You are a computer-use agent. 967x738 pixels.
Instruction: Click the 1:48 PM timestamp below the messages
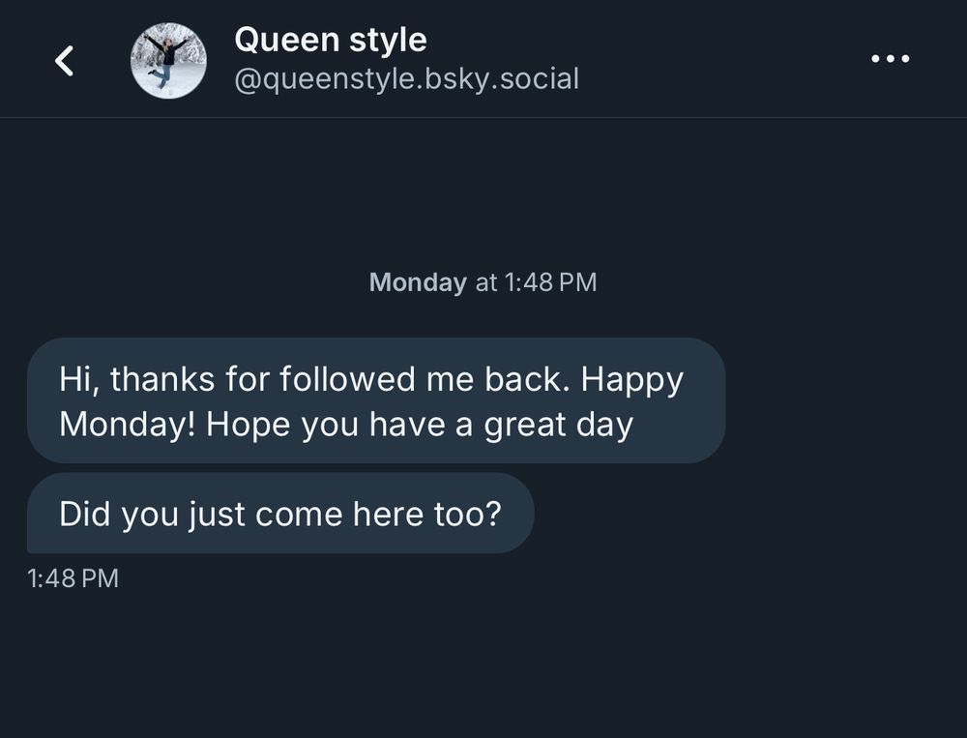(x=73, y=578)
